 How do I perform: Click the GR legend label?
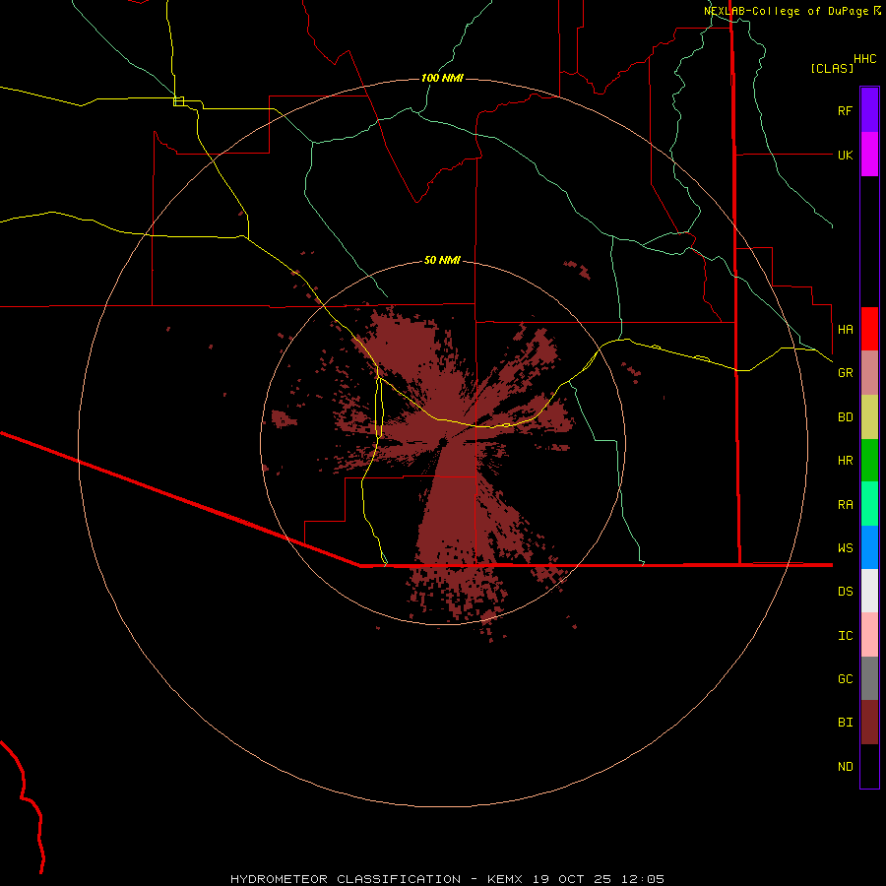(845, 373)
